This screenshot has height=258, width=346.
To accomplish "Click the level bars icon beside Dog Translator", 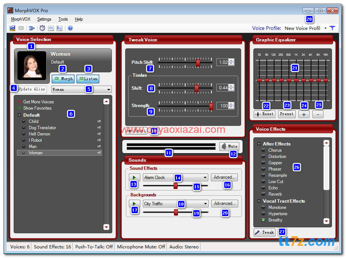I will (x=99, y=127).
